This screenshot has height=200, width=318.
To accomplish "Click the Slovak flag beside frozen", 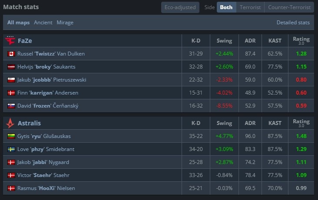I will click(11, 106).
